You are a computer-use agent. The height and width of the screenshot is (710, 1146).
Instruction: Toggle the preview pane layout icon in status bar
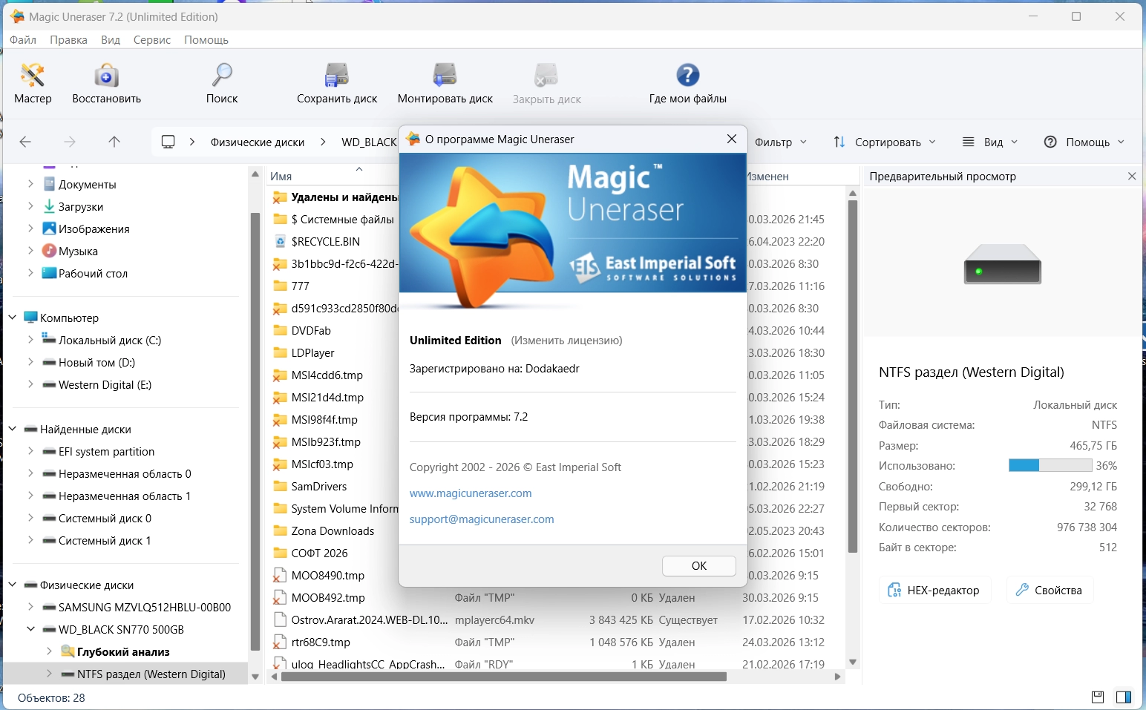coord(1124,697)
